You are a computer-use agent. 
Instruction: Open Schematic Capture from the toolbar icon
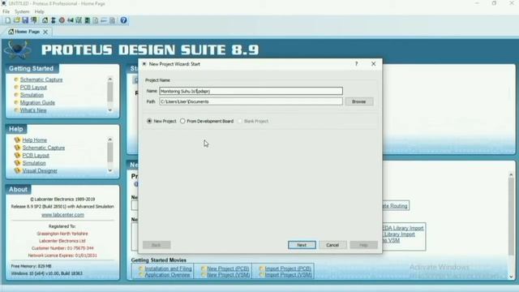coord(53,20)
